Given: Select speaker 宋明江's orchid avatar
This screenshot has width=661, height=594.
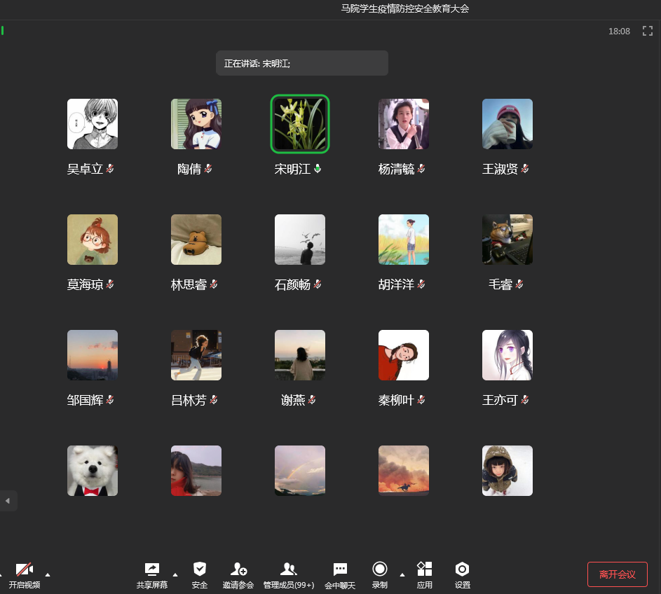Looking at the screenshot, I should point(300,124).
